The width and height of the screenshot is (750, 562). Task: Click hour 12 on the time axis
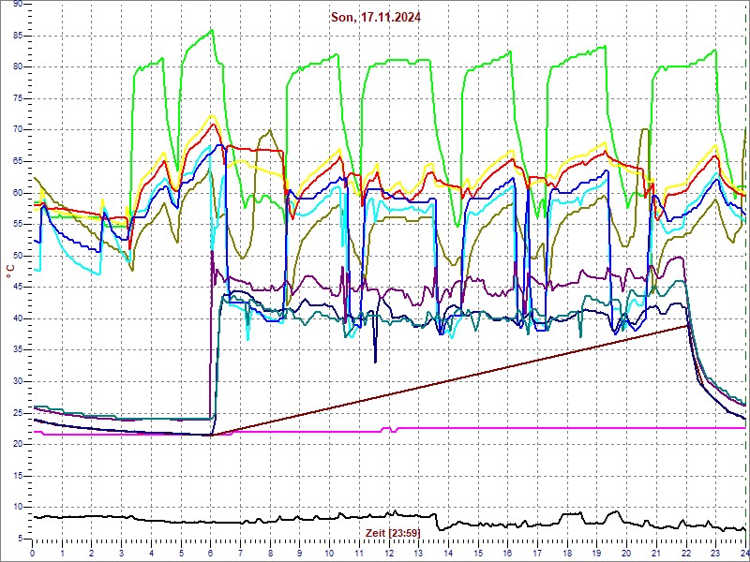pyautogui.click(x=389, y=553)
